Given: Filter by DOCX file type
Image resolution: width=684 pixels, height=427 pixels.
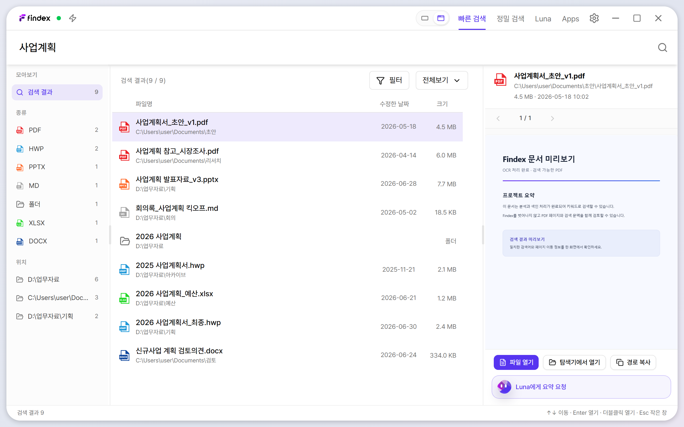Looking at the screenshot, I should [57, 241].
